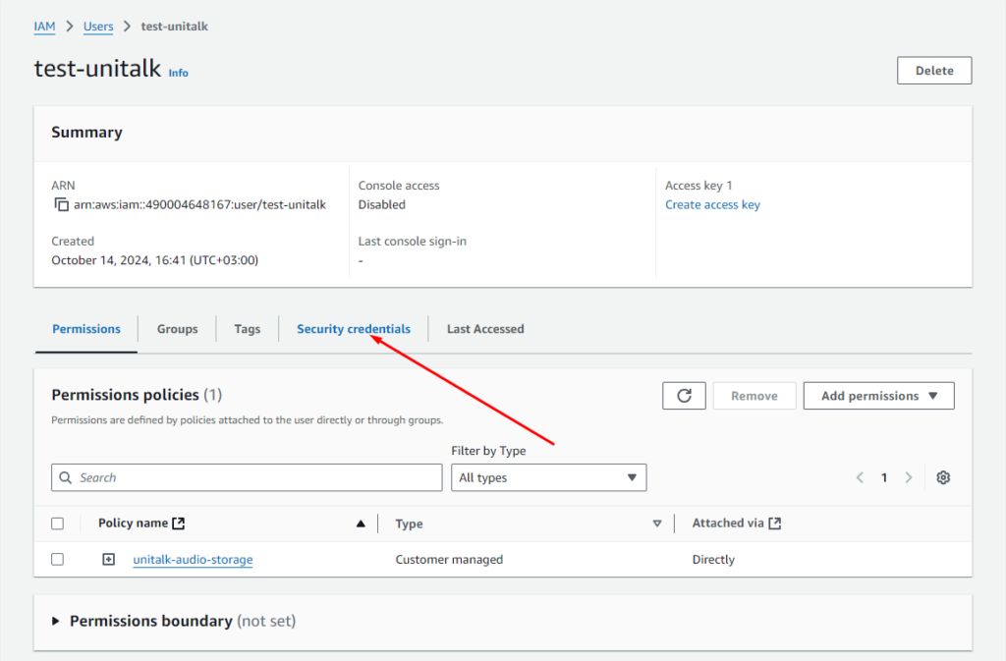The height and width of the screenshot is (661, 1006).
Task: Navigate to Users in the breadcrumb
Action: pyautogui.click(x=98, y=27)
